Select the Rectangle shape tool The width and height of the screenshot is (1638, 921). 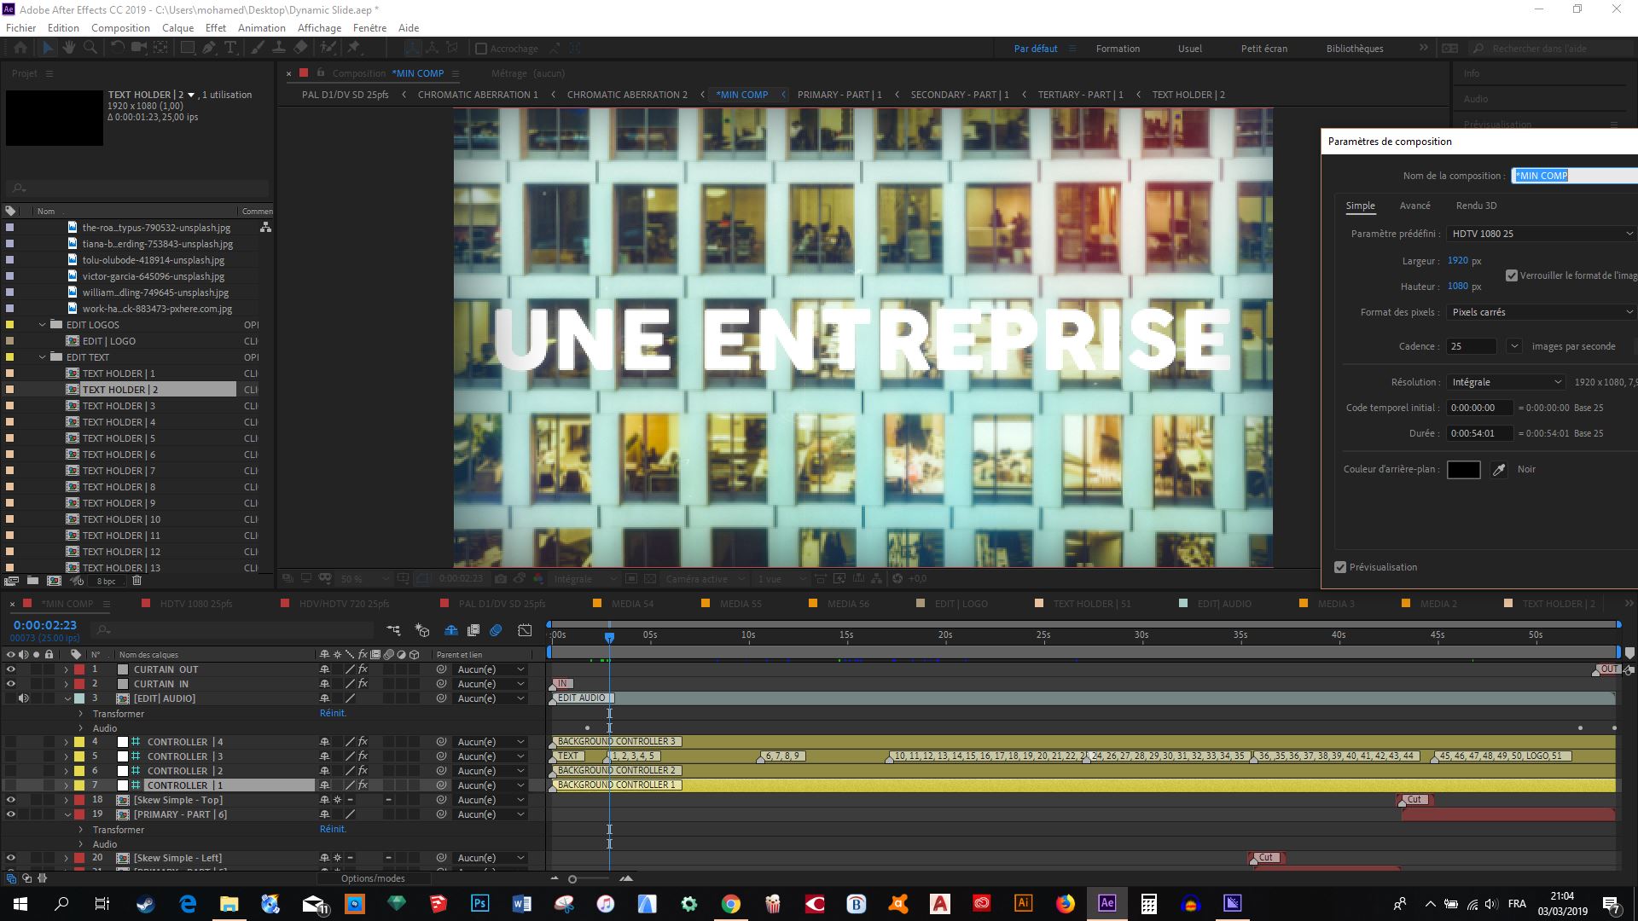(x=187, y=48)
